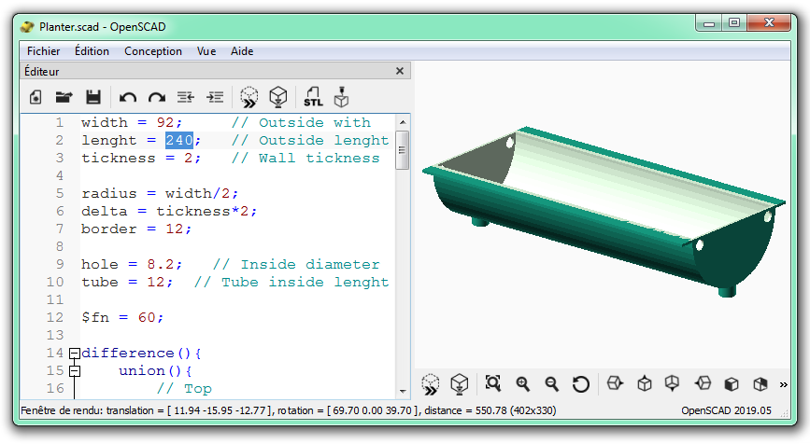Create a new file with the editor toolbar

(36, 97)
